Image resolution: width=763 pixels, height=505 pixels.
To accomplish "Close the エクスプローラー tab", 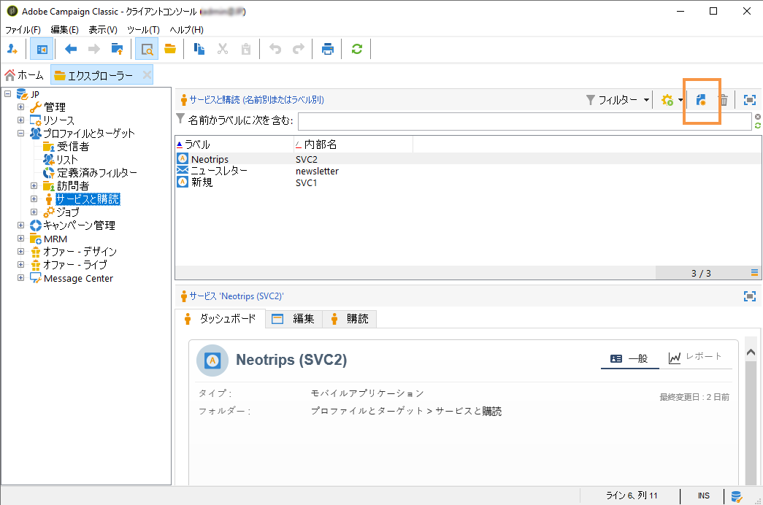I will [x=147, y=75].
